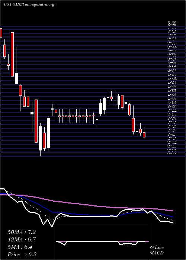Click the 9.32 top price axis label
Screen dimensions: 186x260
point(172,23)
